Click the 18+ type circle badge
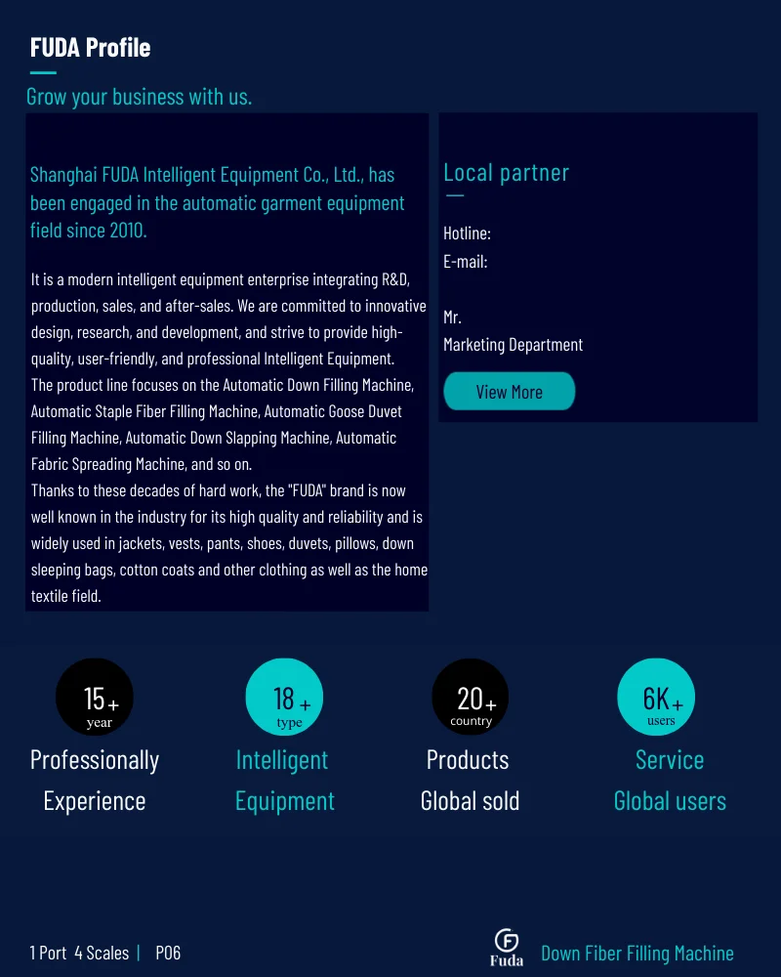This screenshot has height=977, width=781. [285, 698]
